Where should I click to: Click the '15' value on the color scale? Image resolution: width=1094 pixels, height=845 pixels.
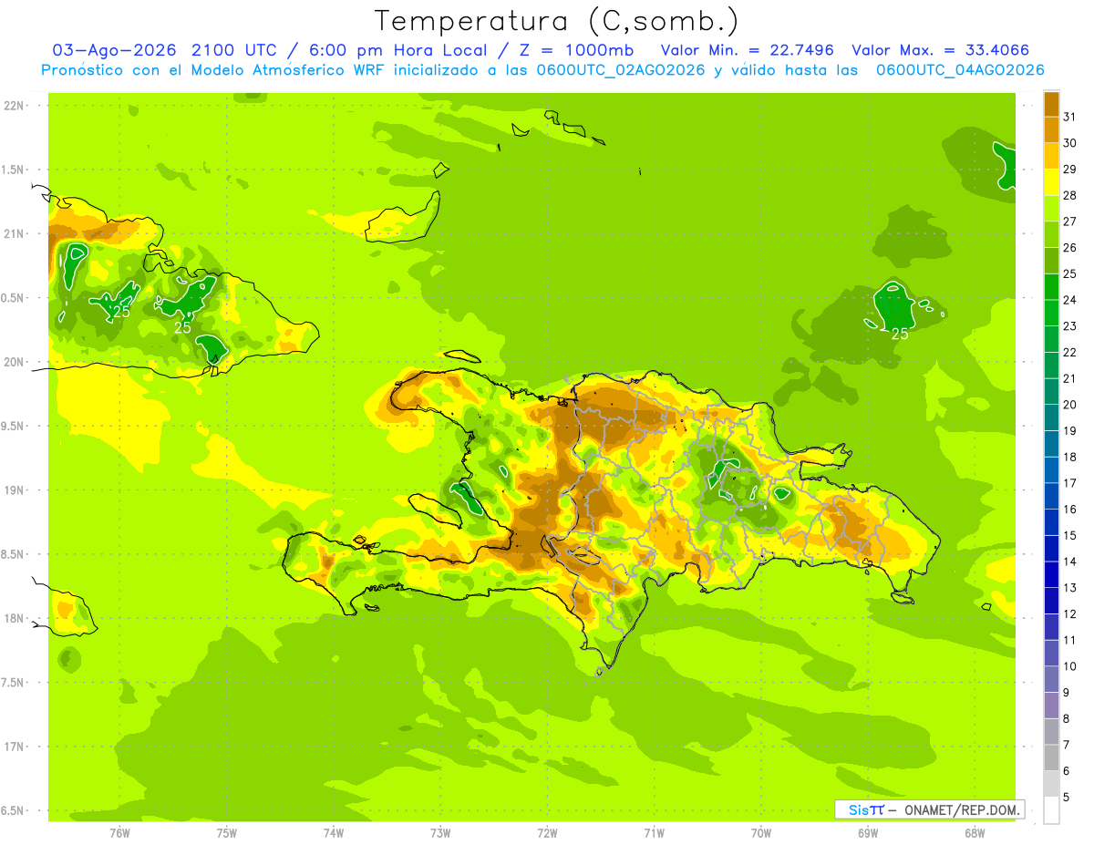1070,535
